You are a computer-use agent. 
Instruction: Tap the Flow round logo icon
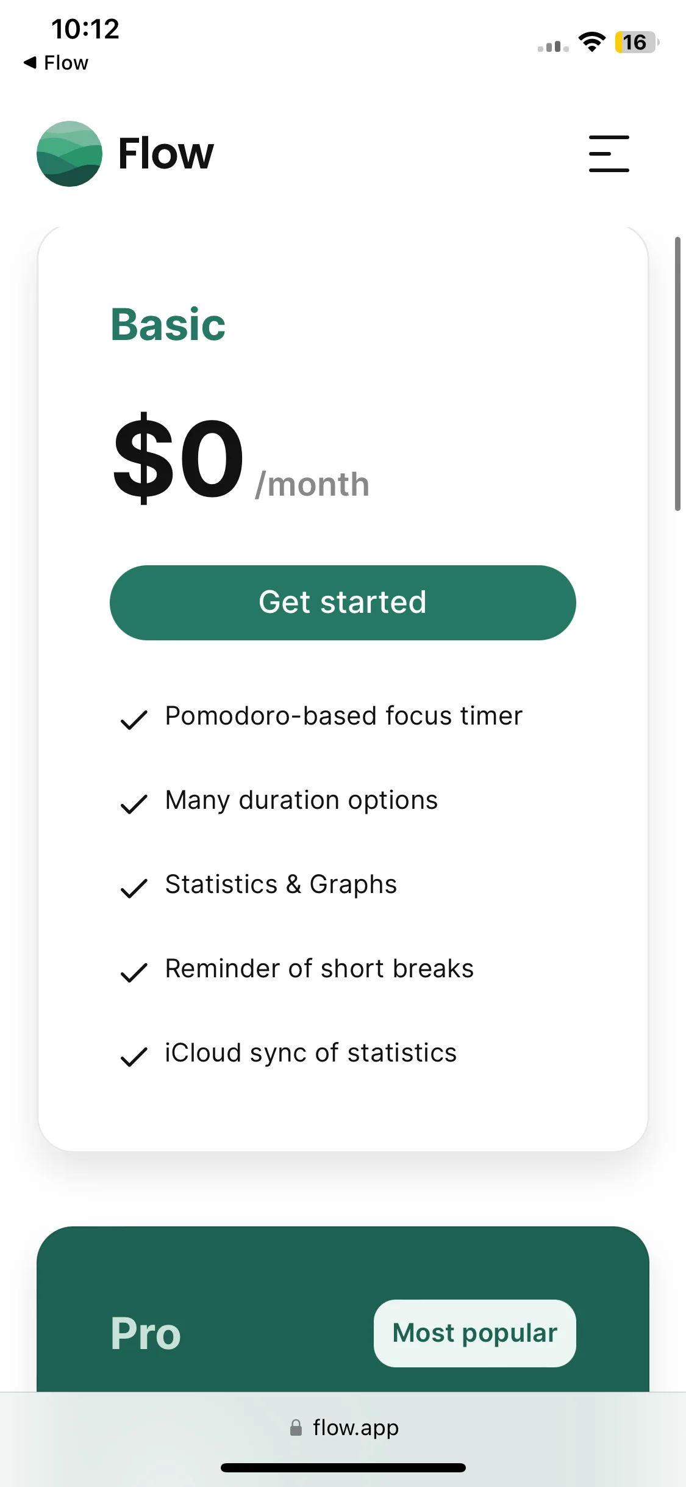(70, 154)
